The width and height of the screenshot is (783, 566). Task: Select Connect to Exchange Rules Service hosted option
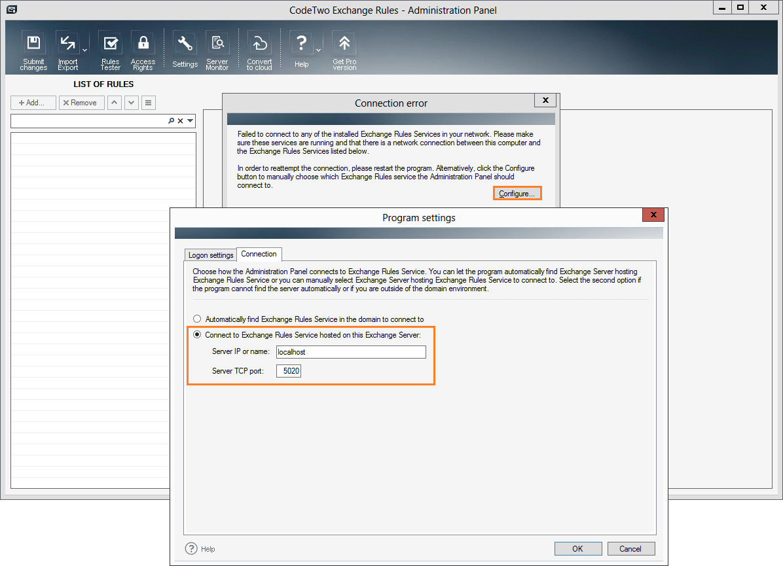click(x=307, y=335)
